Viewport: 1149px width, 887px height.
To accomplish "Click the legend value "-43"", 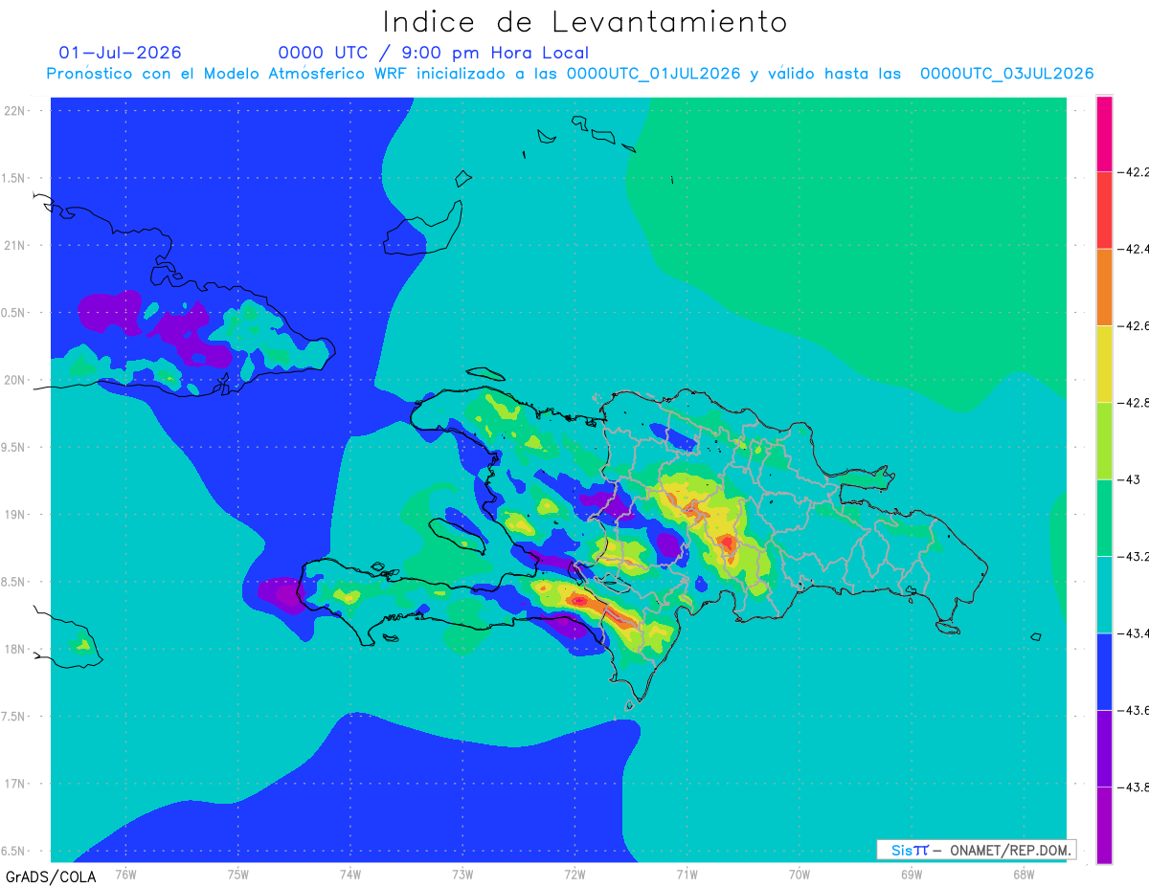I will pos(1130,479).
